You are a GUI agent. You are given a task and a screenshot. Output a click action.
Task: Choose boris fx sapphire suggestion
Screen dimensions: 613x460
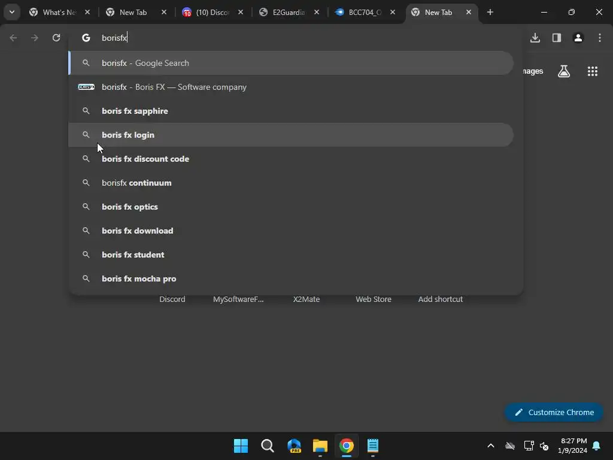[291, 111]
